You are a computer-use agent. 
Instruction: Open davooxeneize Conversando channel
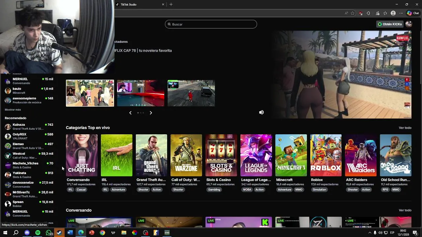coord(29,184)
